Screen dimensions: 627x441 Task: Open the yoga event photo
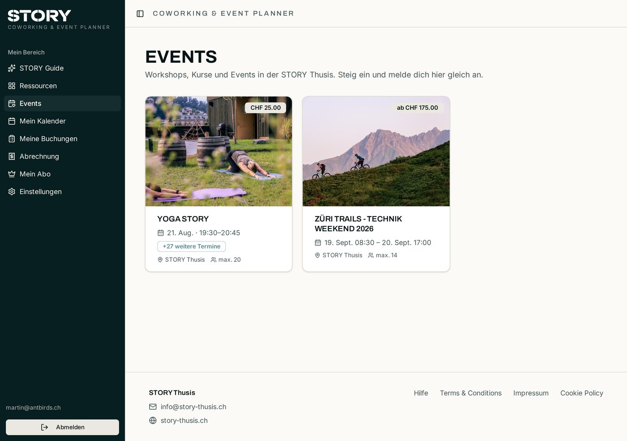point(219,151)
